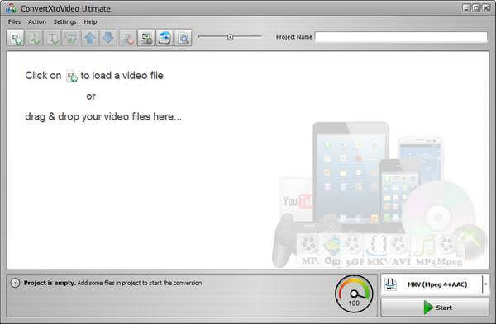This screenshot has height=324, width=496.
Task: Open the Help menu
Action: coord(90,21)
